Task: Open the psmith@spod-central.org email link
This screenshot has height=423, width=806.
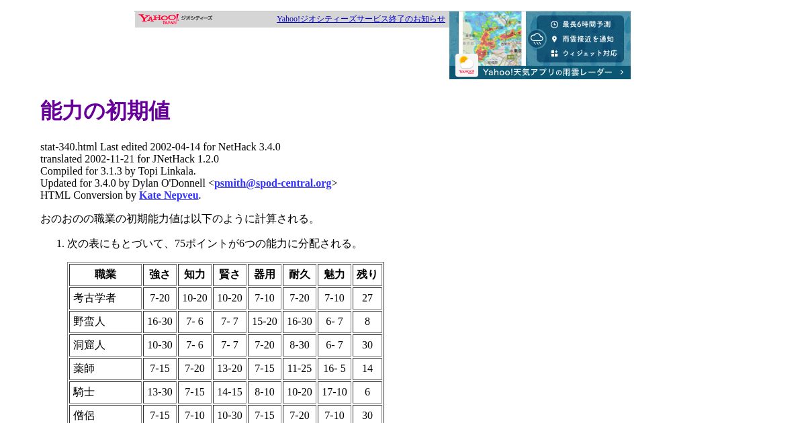Action: click(273, 183)
